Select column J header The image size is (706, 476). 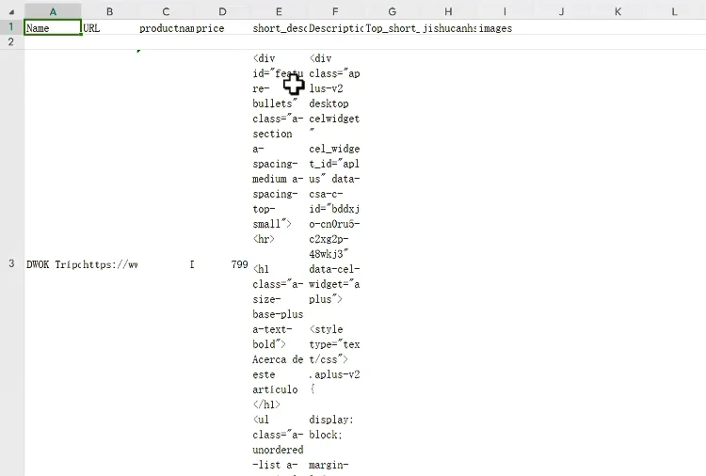tap(561, 11)
